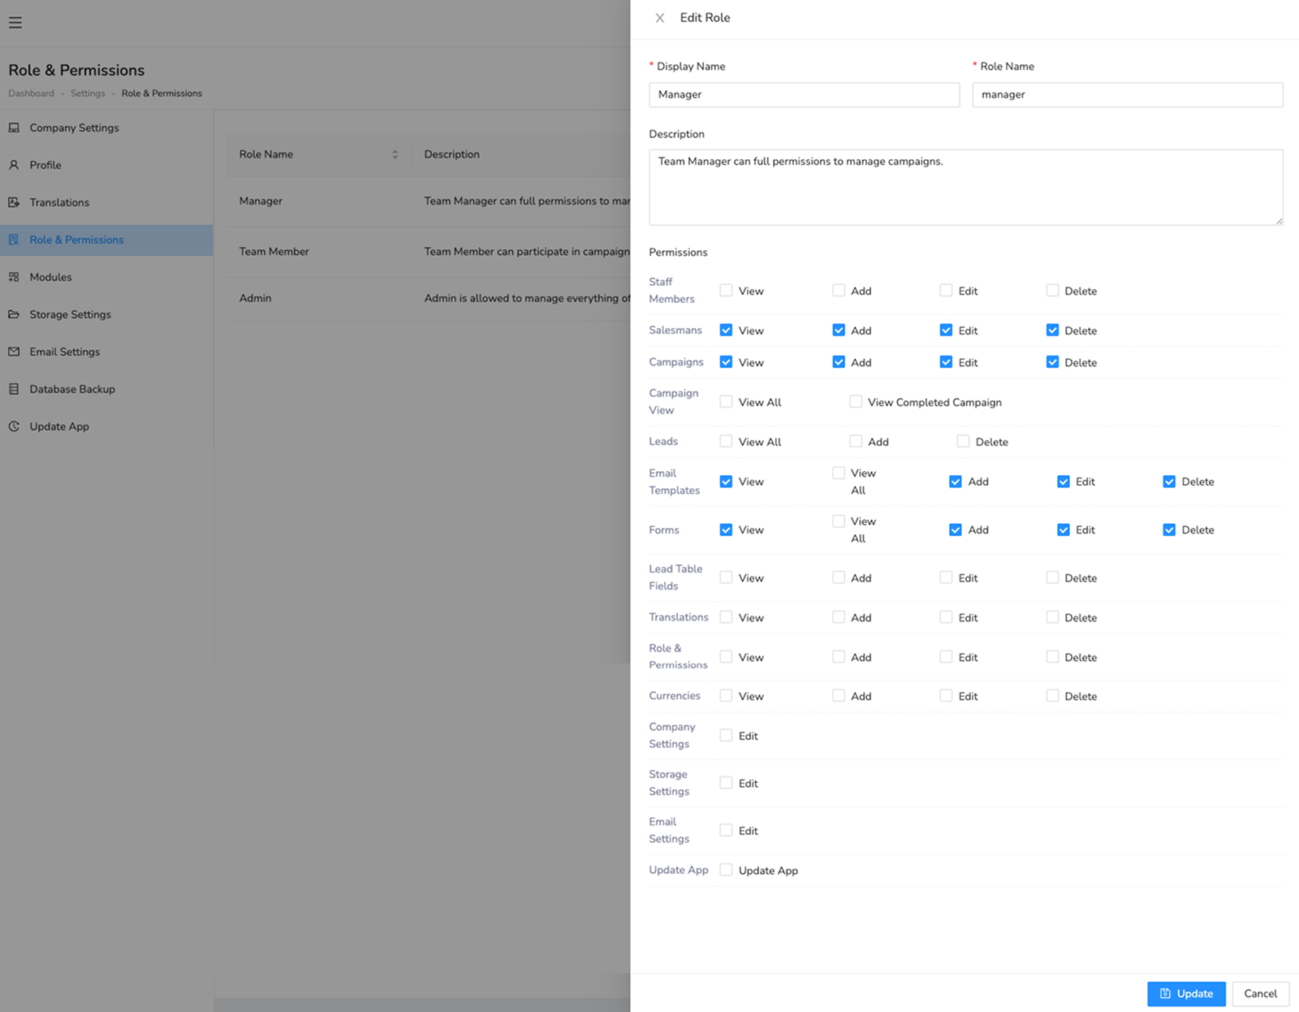
Task: Click the Dashboard breadcrumb link
Action: pos(31,93)
